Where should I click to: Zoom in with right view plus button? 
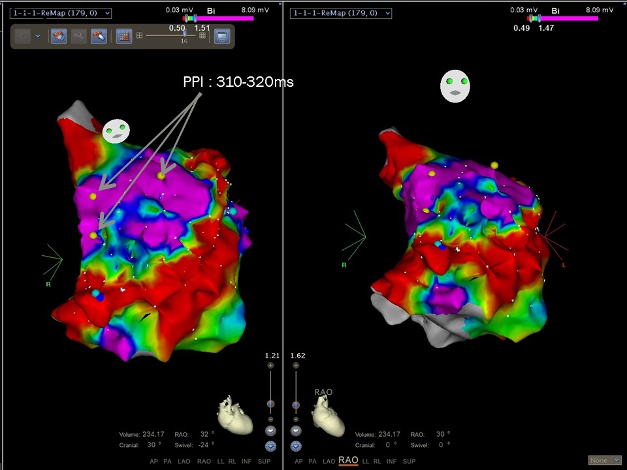296,366
